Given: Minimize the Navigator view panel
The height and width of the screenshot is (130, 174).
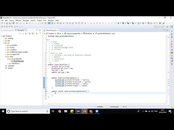Looking at the screenshot, I should (x=37, y=30).
